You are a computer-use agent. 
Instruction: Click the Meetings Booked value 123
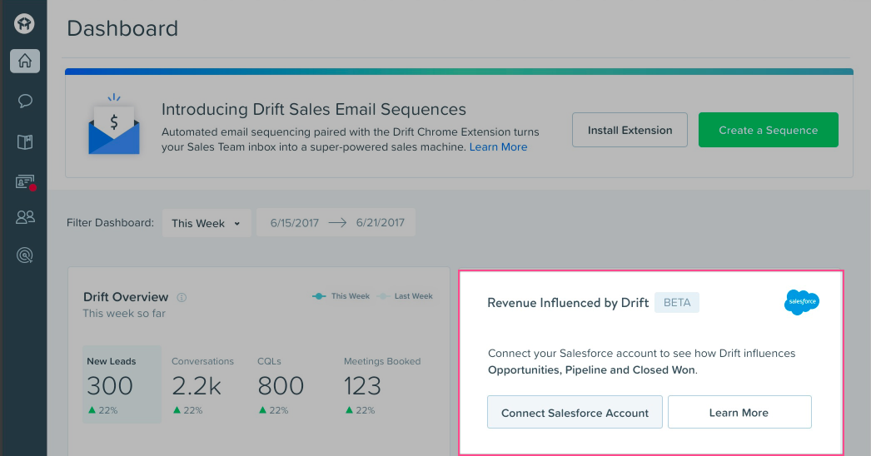pyautogui.click(x=362, y=385)
